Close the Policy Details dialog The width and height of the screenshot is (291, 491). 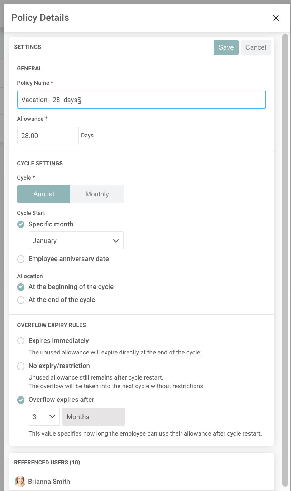pos(276,18)
